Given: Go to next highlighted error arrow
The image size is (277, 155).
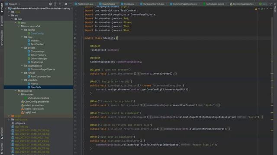Looking at the screenshot, I should point(271,9).
